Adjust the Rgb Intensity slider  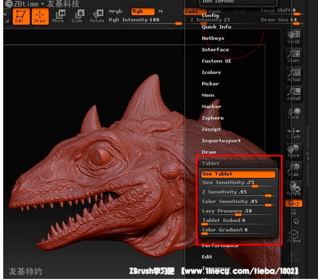pyautogui.click(x=145, y=21)
